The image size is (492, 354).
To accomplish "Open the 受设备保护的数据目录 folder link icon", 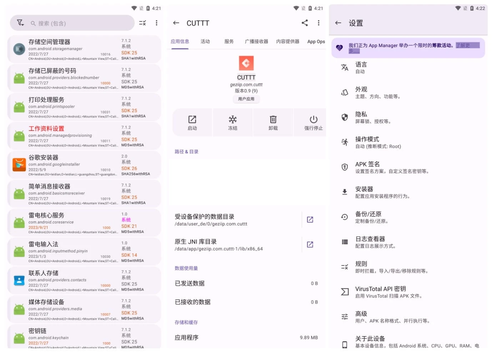I will click(310, 220).
